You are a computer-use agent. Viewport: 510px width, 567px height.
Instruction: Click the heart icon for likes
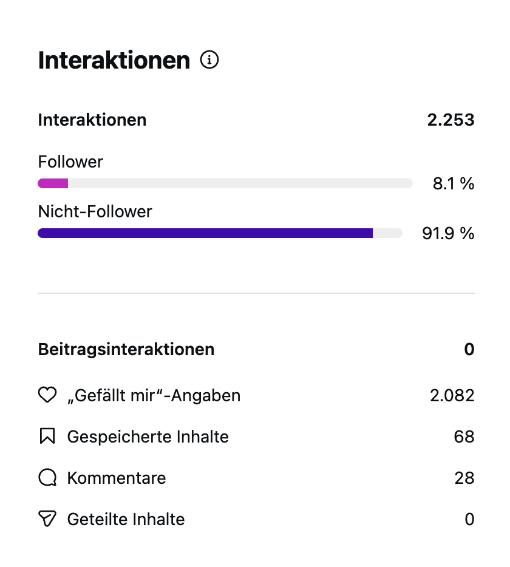coord(47,395)
